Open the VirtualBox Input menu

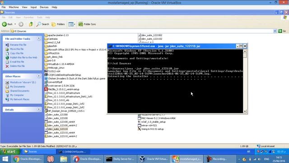coord(33,7)
